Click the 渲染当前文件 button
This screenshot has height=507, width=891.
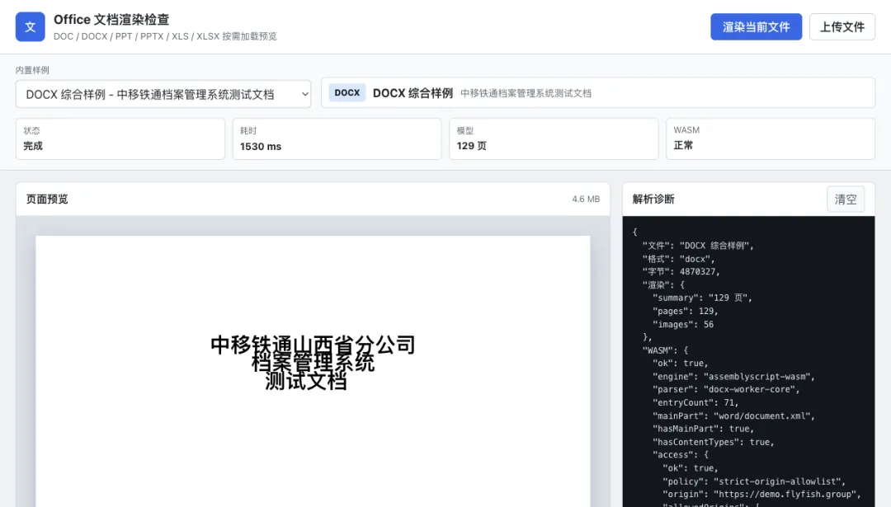(x=756, y=26)
